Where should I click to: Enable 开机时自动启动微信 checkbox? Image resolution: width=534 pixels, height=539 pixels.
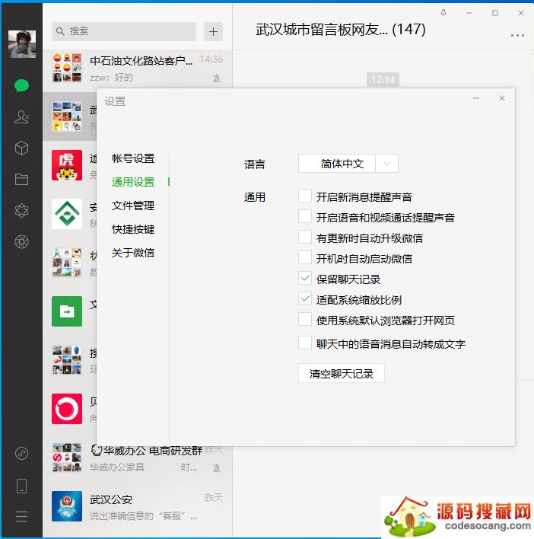click(x=305, y=257)
